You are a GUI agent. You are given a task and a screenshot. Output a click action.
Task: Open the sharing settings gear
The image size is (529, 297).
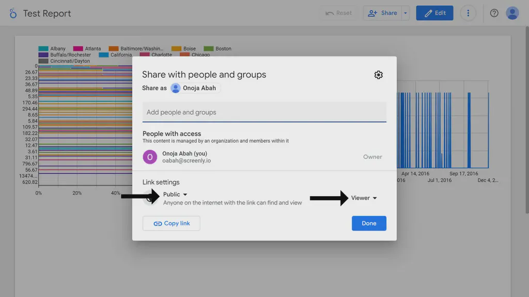tap(378, 75)
